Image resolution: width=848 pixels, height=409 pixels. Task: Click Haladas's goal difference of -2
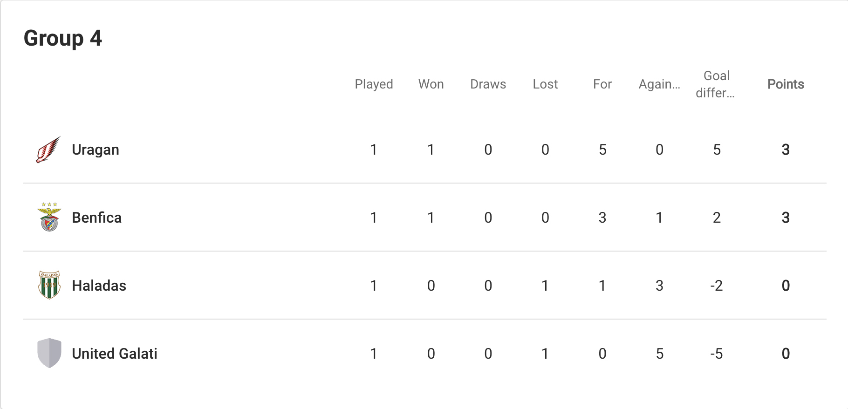pos(717,286)
